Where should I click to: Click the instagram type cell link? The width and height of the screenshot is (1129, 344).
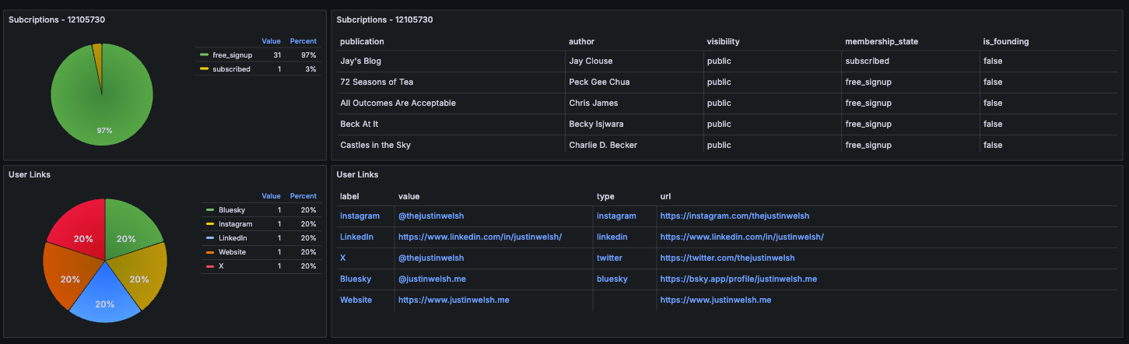click(616, 216)
